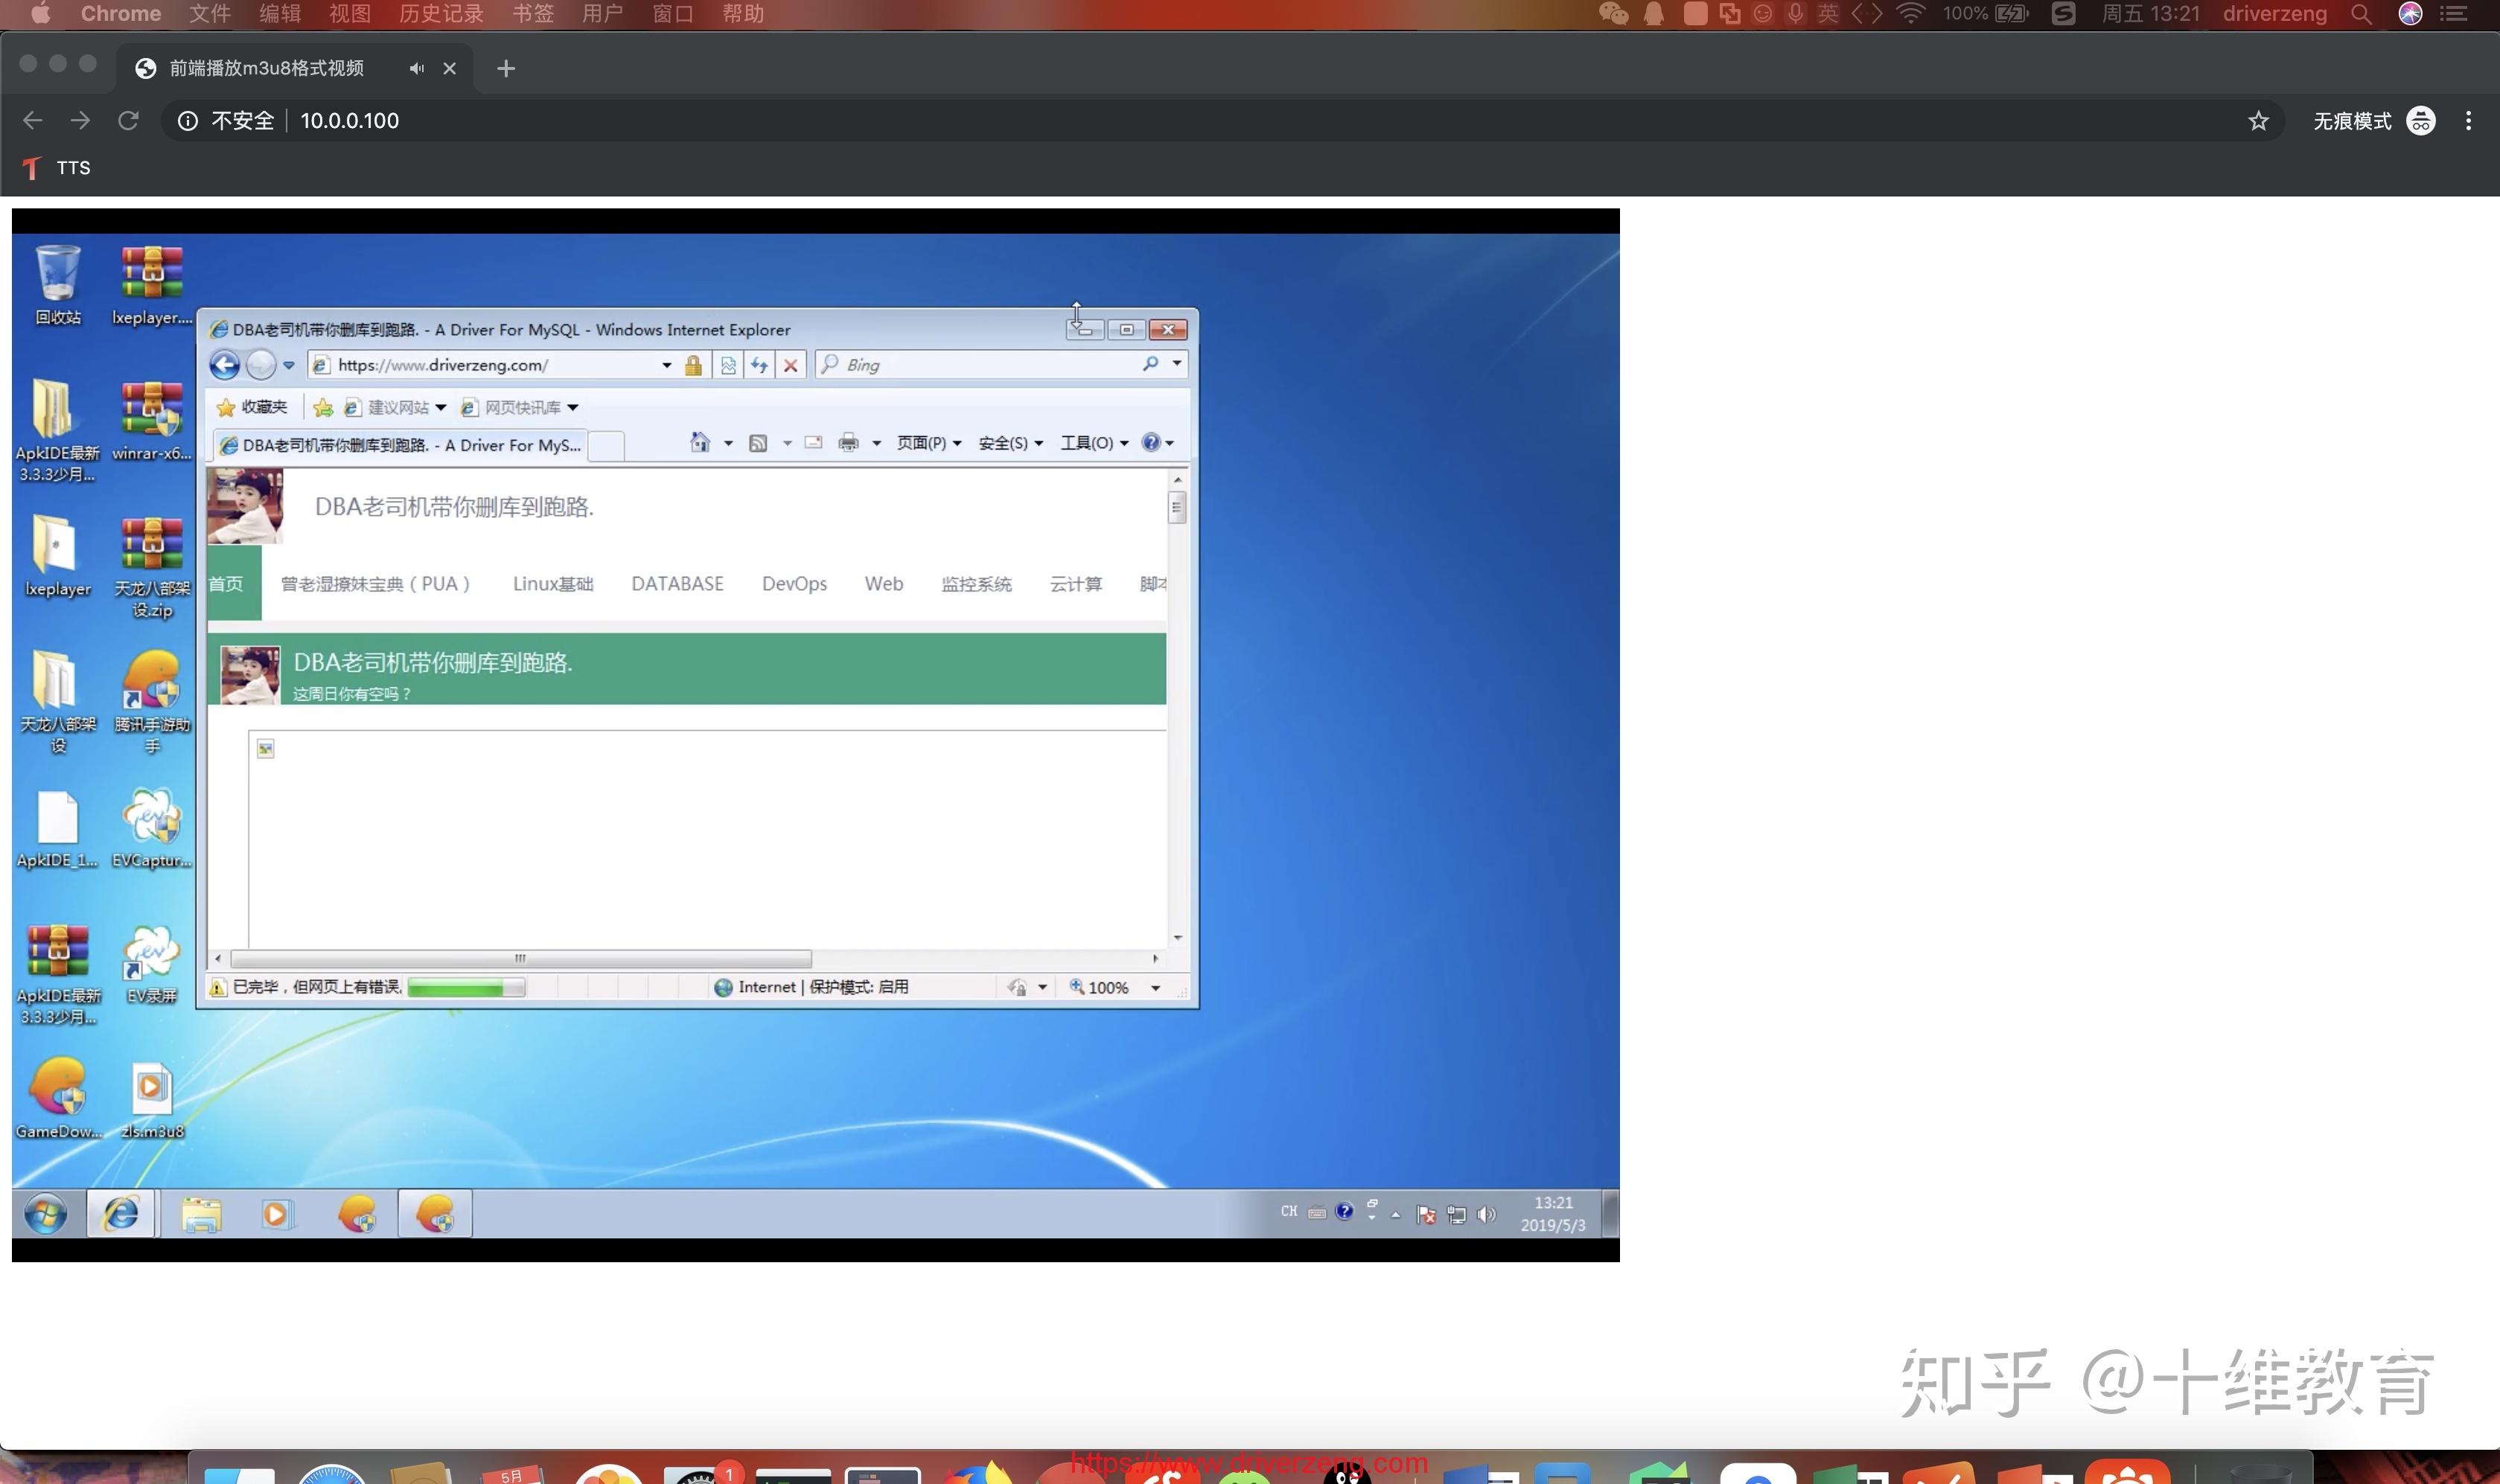Toggle the 英 input method indicator
This screenshot has width=2500, height=1484.
(1828, 14)
